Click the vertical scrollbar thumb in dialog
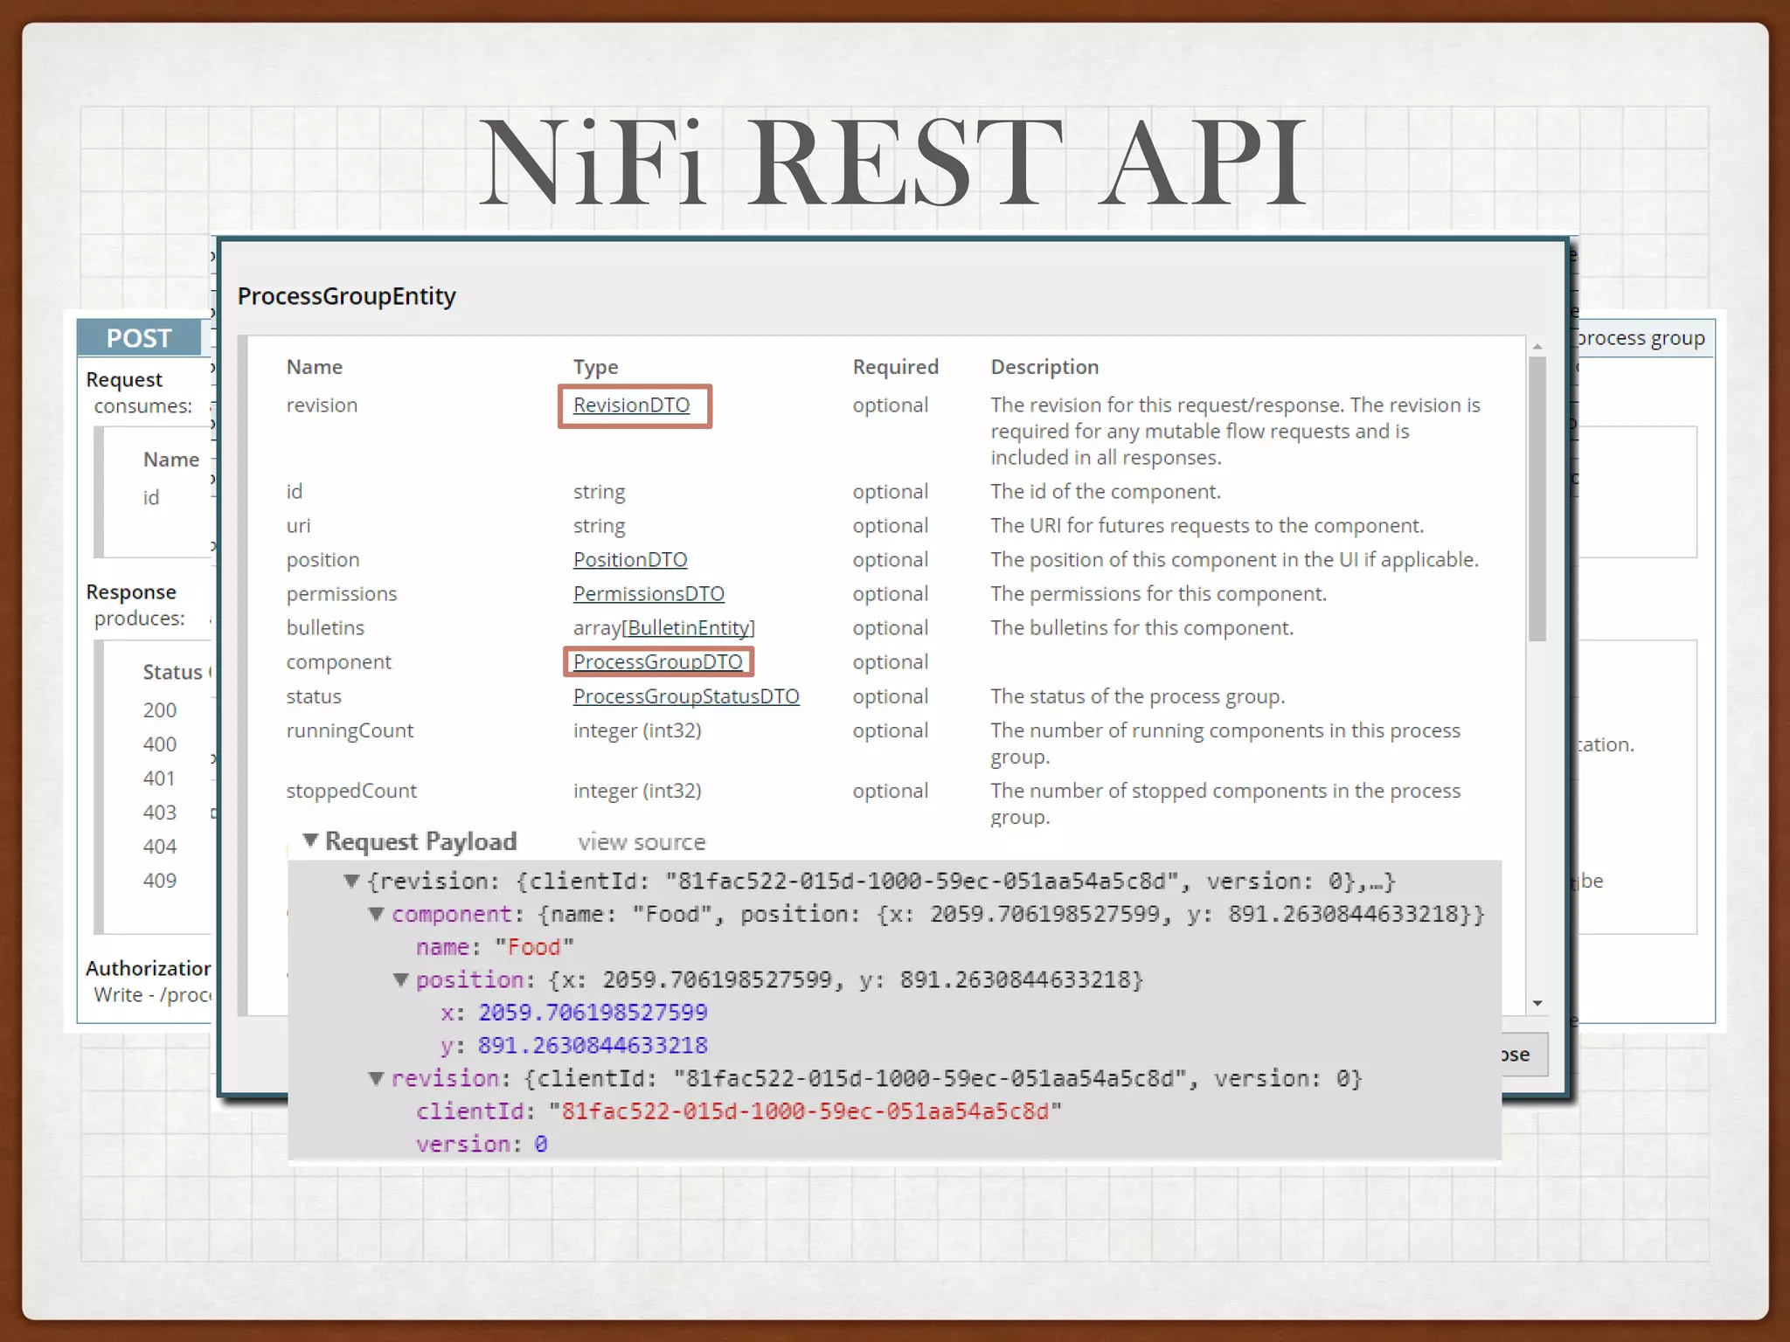 (x=1537, y=499)
